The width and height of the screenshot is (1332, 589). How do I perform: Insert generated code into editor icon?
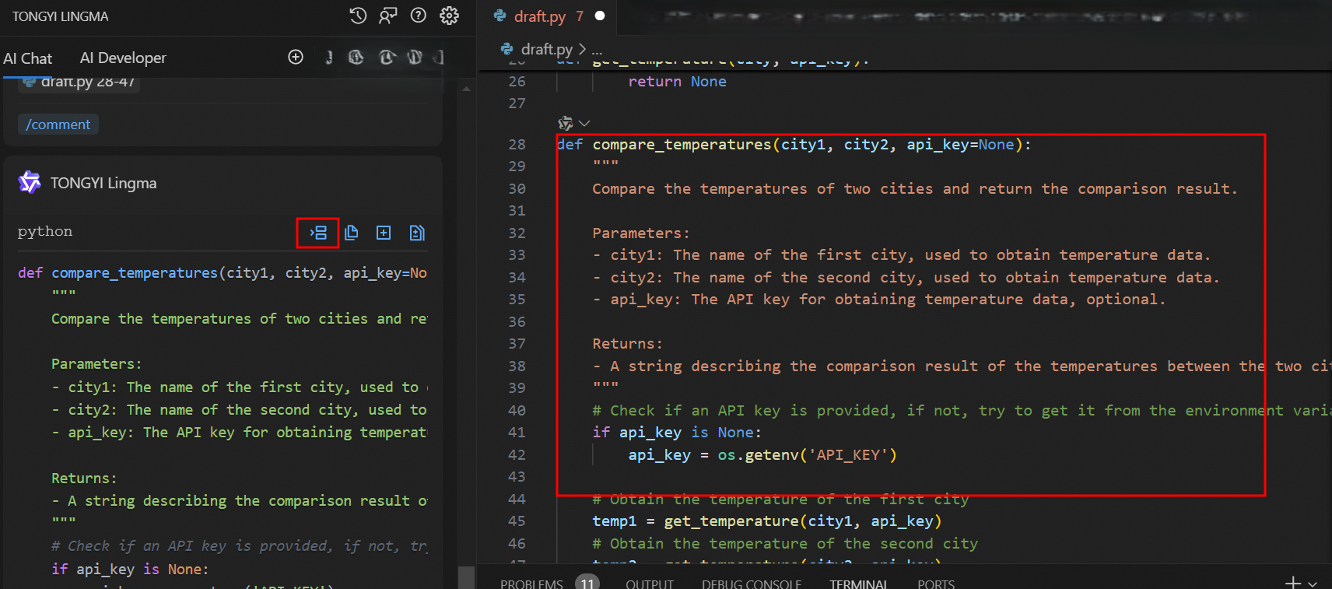click(x=318, y=233)
